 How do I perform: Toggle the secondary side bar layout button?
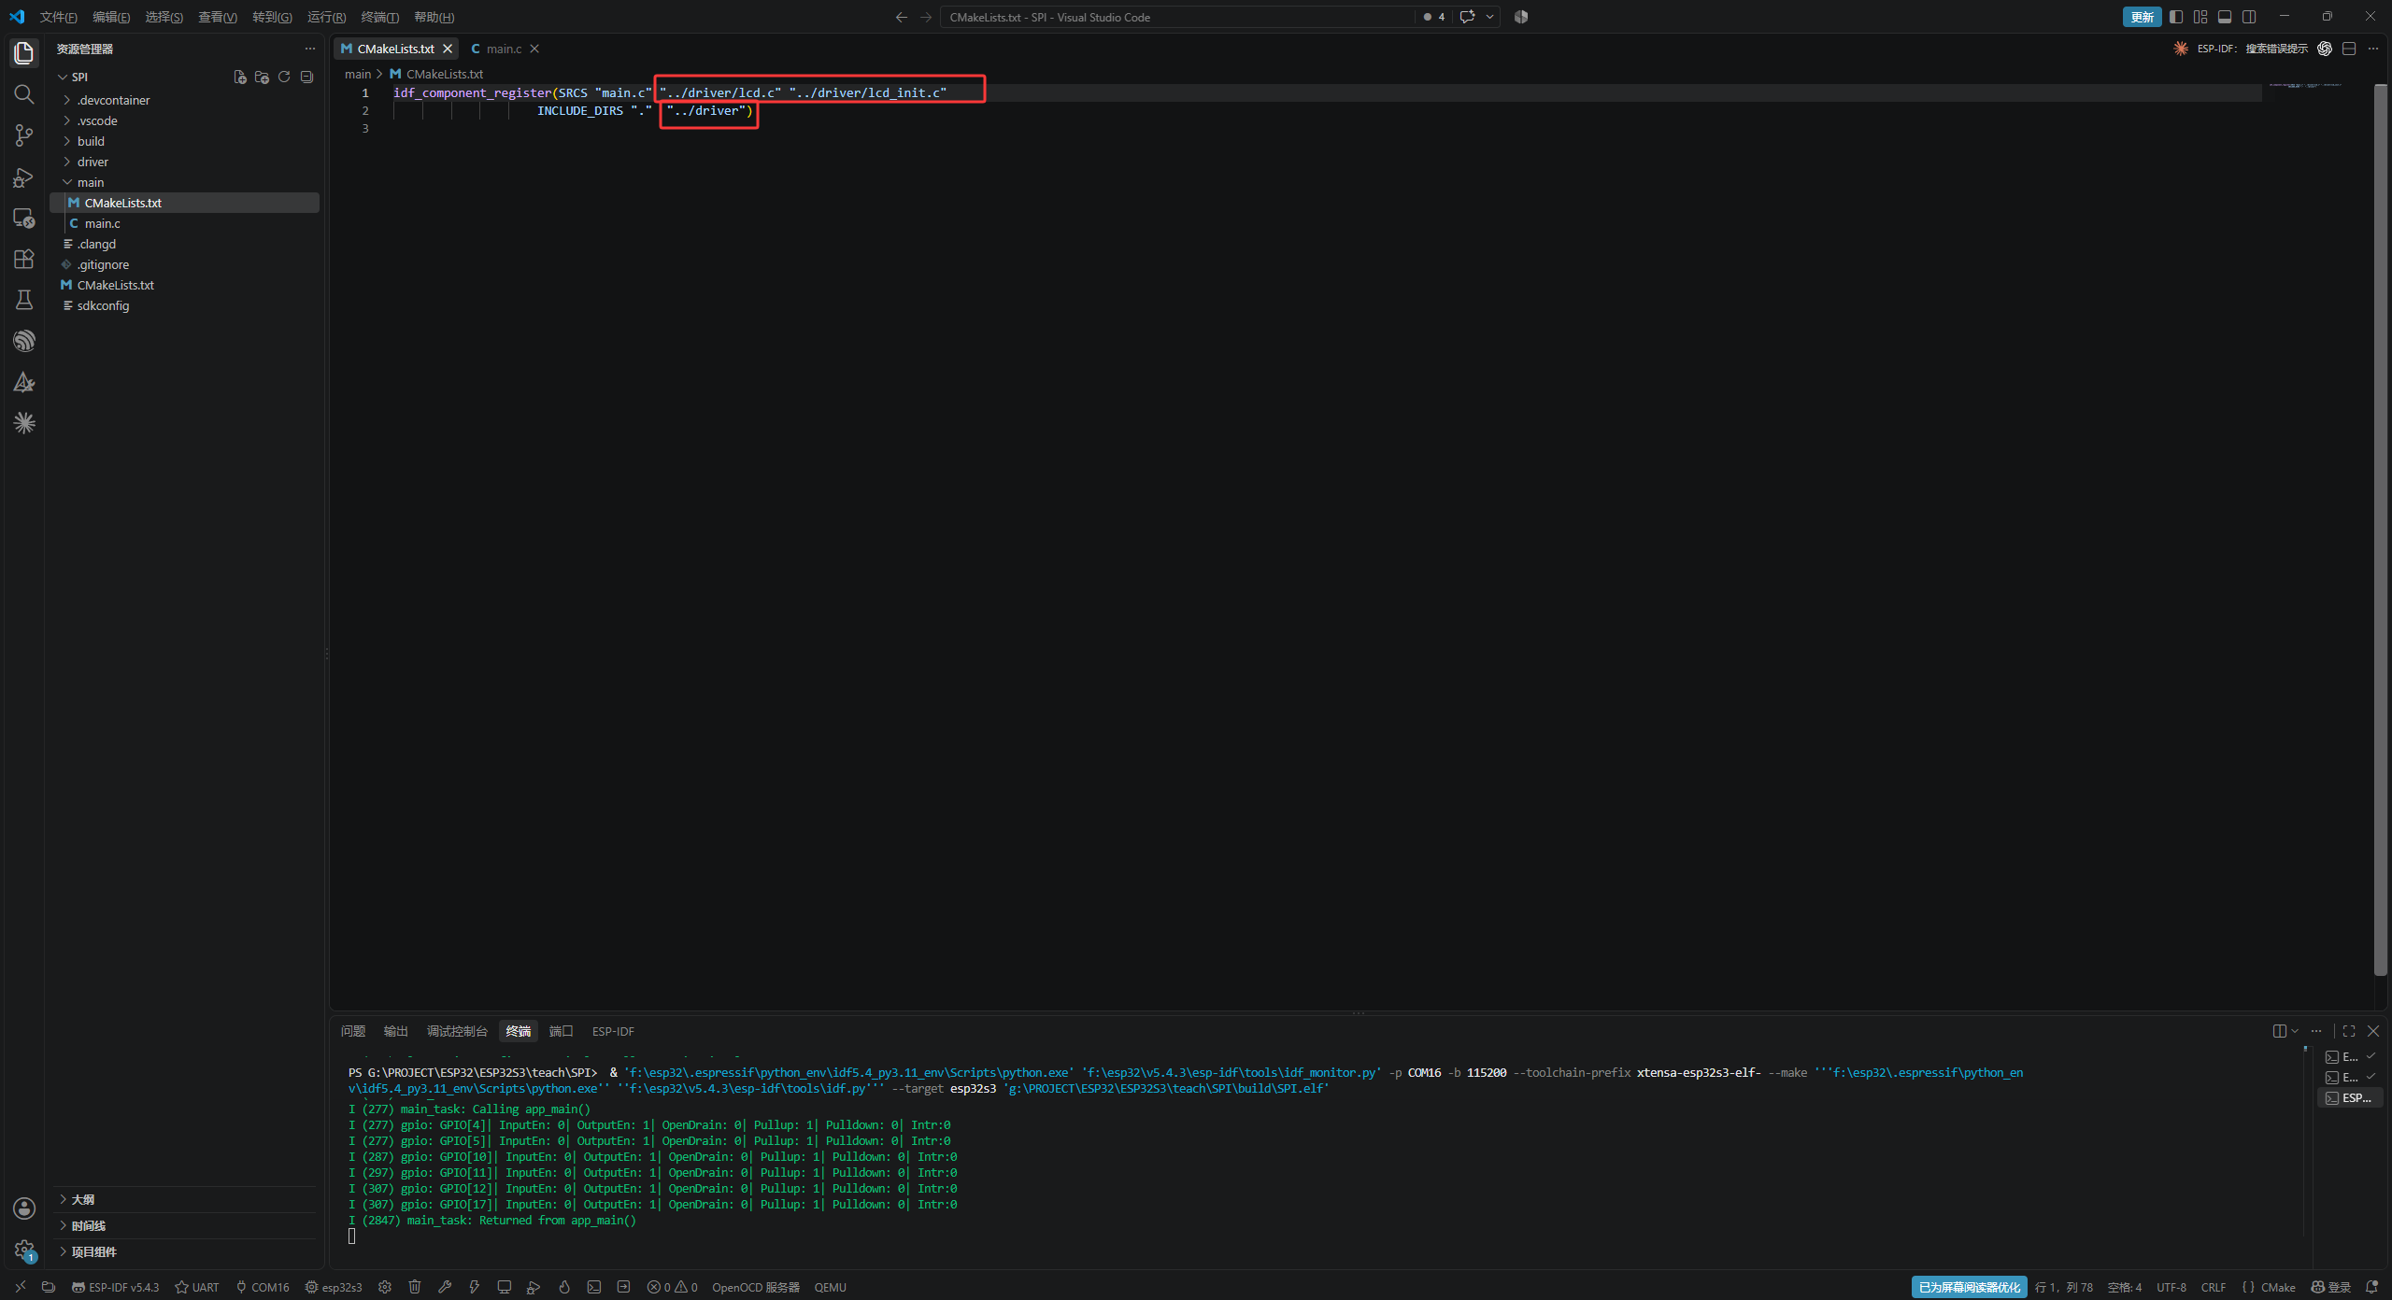[x=2249, y=17]
